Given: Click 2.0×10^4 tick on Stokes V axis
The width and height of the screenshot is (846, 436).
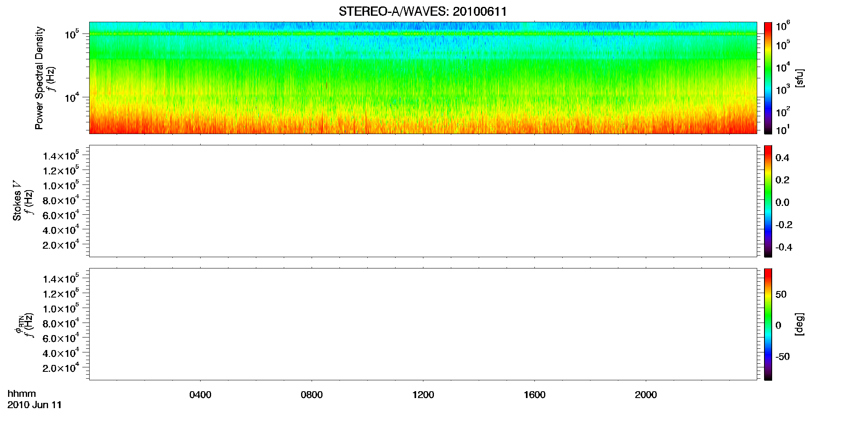Looking at the screenshot, I should tap(61, 245).
